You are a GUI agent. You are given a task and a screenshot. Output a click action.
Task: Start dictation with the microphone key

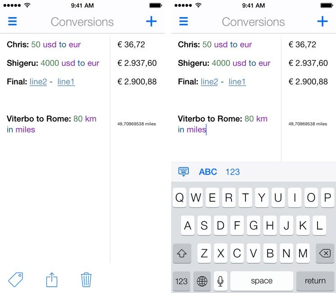(x=221, y=281)
